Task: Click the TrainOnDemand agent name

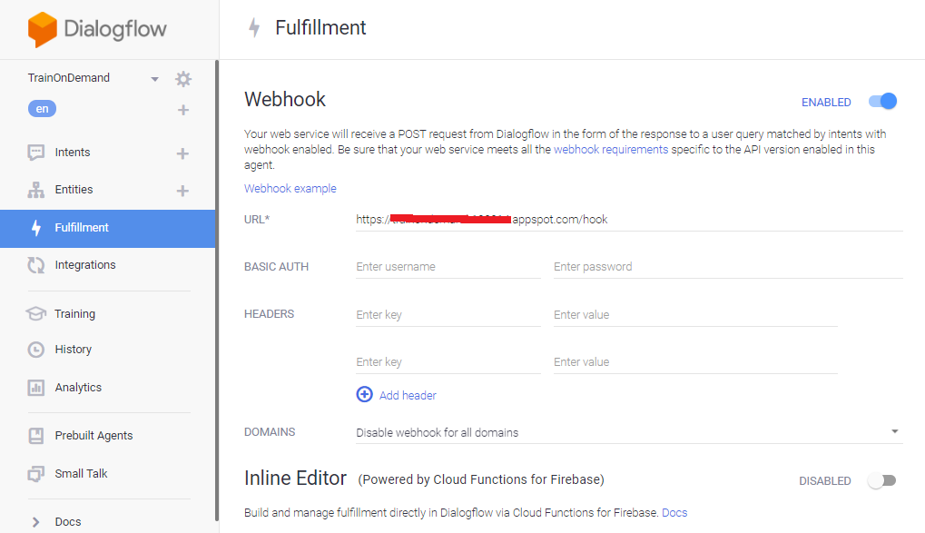Action: tap(68, 78)
